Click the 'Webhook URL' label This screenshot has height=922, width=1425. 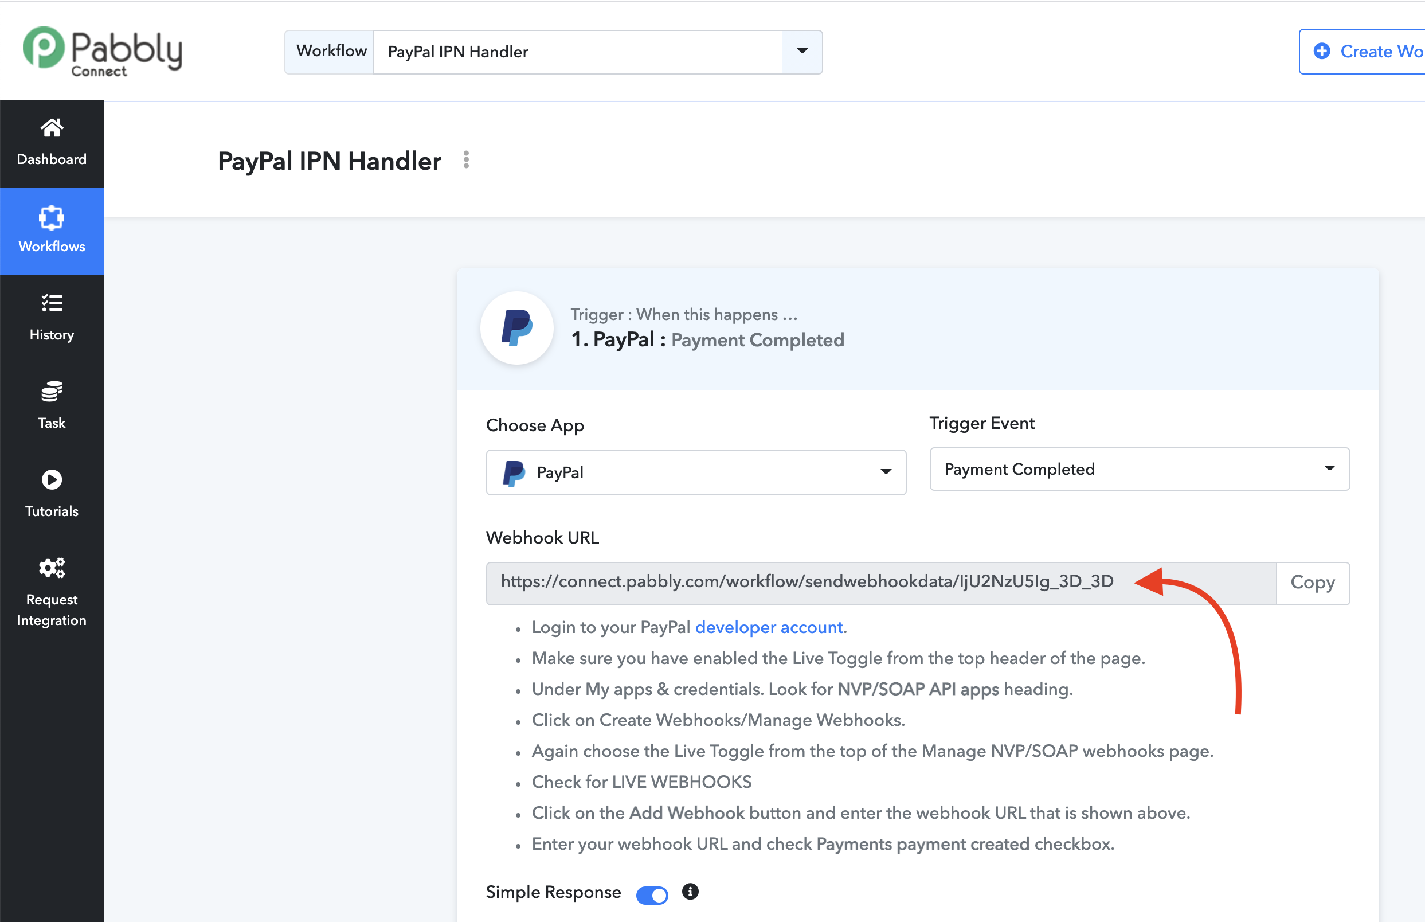(542, 538)
